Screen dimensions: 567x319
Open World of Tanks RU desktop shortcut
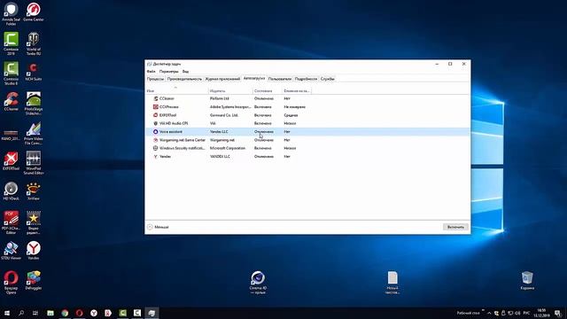tap(34, 43)
